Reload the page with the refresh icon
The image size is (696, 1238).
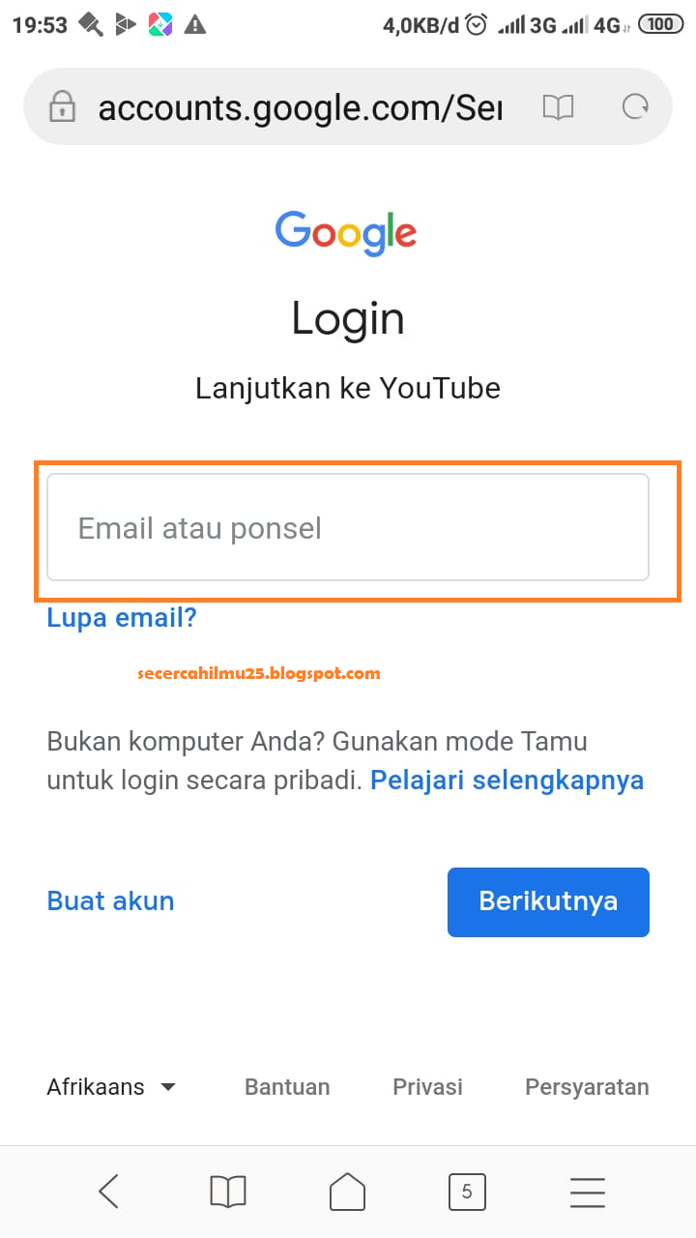pos(635,106)
